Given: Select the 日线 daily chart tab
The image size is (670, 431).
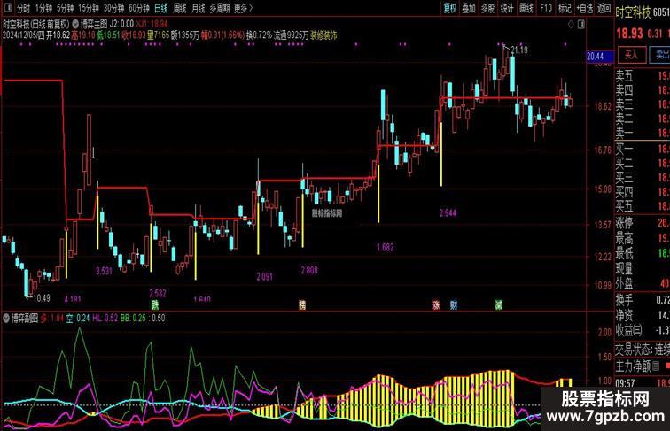Looking at the screenshot, I should coord(161,8).
